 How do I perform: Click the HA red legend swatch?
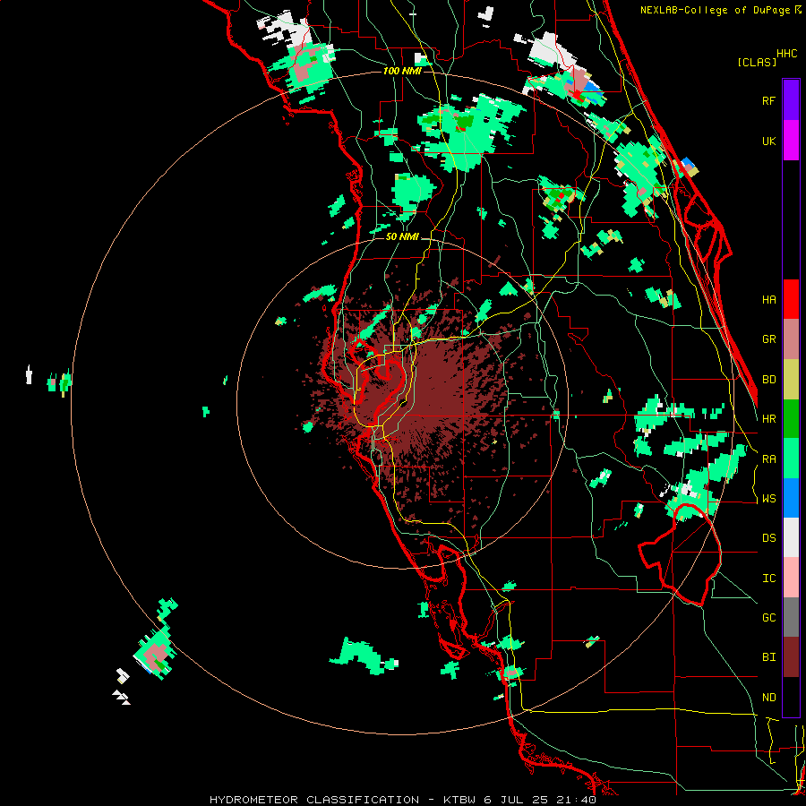pyautogui.click(x=791, y=299)
